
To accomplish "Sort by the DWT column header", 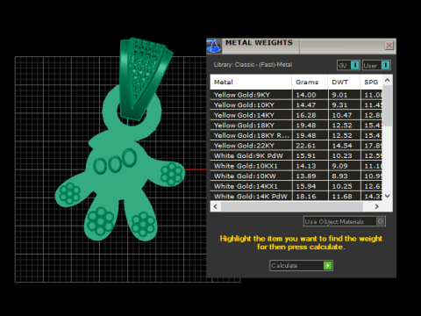I will [x=344, y=83].
